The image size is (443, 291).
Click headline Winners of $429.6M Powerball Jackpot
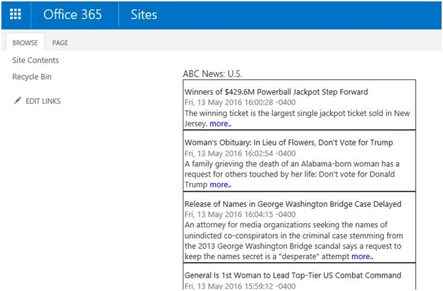276,92
